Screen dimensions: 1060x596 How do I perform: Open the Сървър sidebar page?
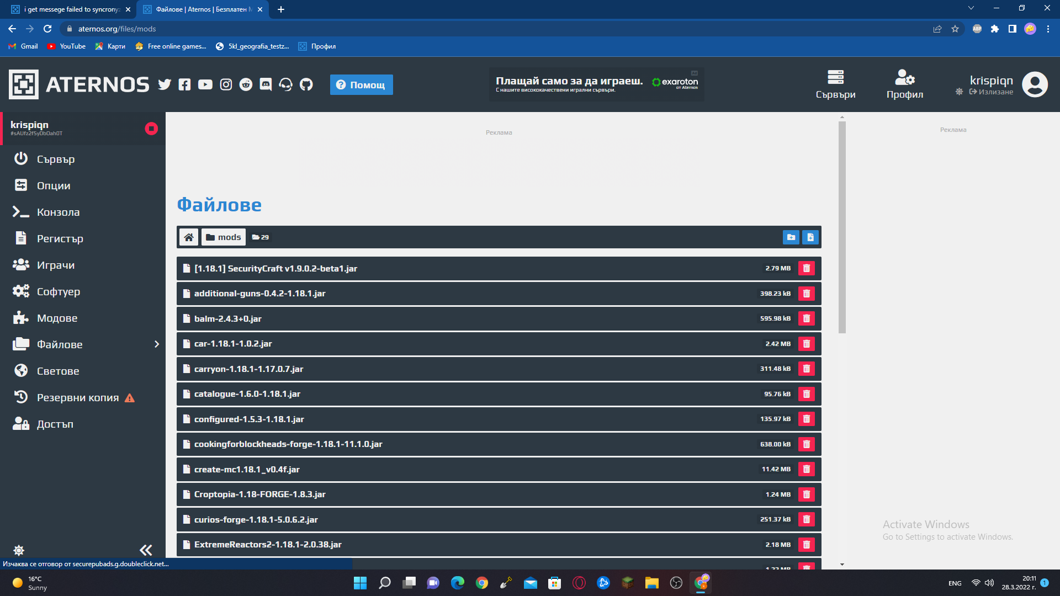pos(83,159)
